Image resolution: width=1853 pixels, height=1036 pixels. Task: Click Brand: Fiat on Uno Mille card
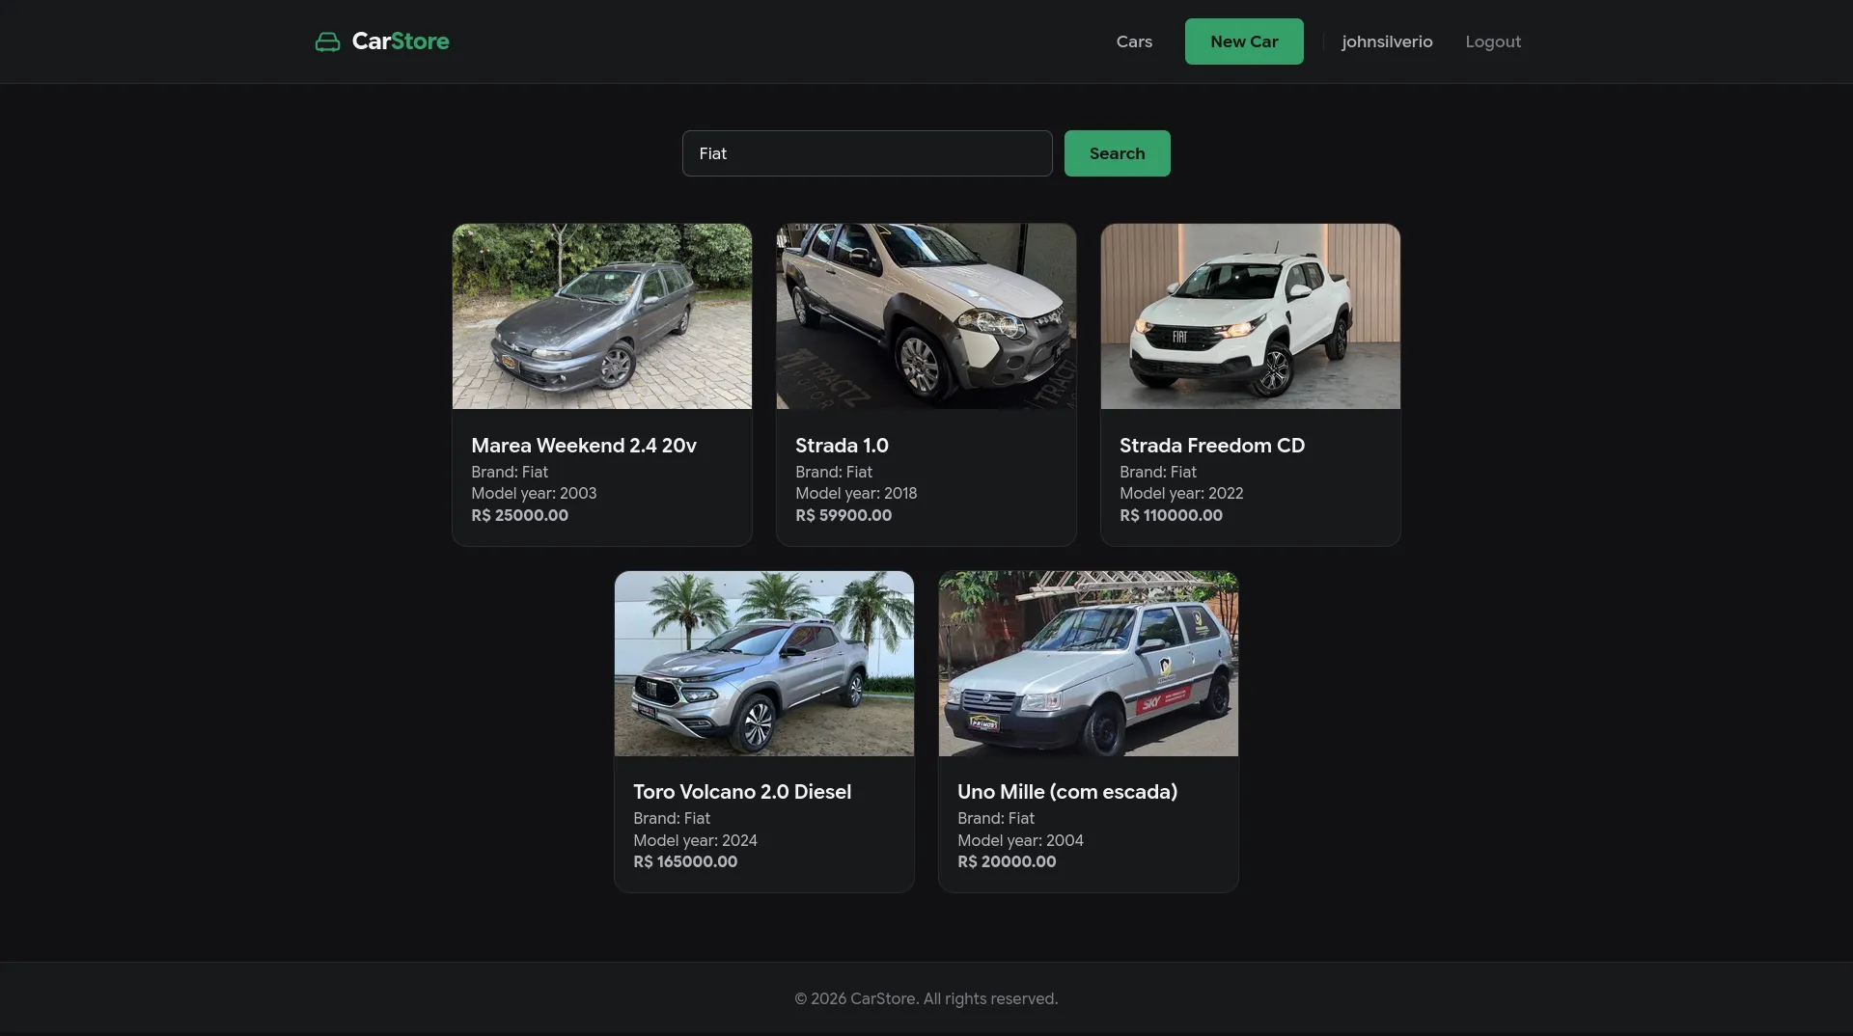(x=996, y=818)
